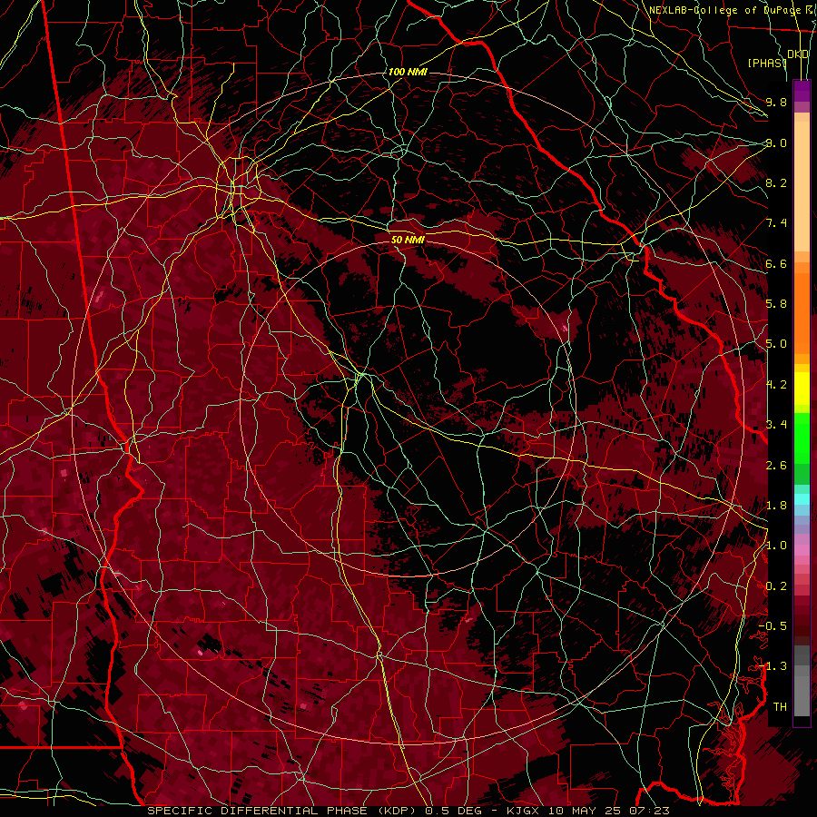The width and height of the screenshot is (817, 817).
Task: Click the 4.2 scale label
Action: pyautogui.click(x=776, y=385)
